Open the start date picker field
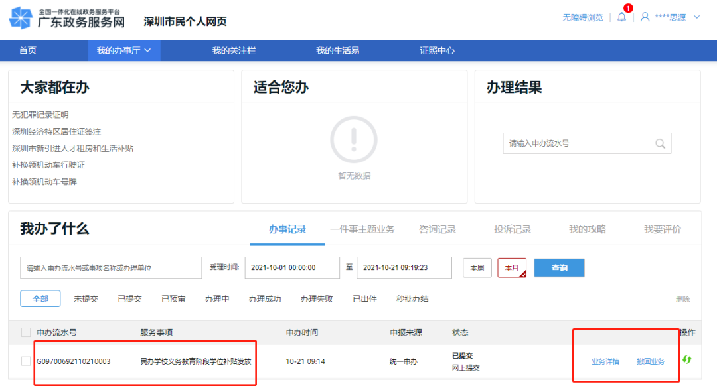Screen dimensions: 717x386 pyautogui.click(x=292, y=268)
